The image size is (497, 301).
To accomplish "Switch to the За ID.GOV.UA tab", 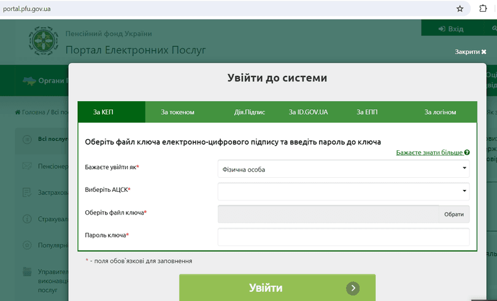I will click(x=308, y=112).
